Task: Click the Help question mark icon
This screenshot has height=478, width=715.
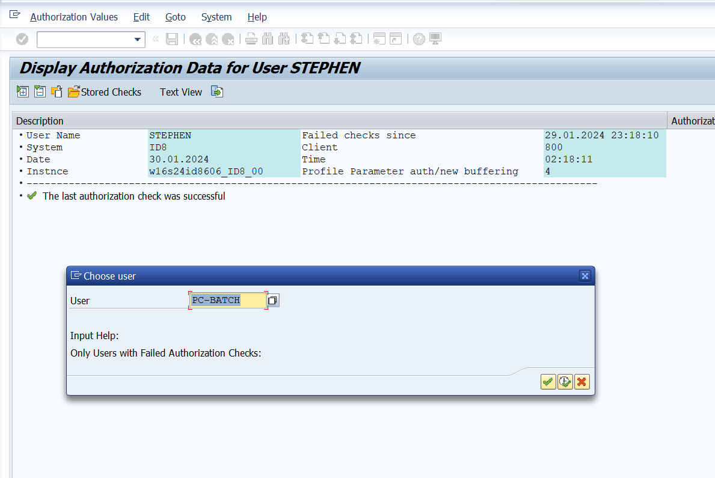Action: [x=419, y=39]
